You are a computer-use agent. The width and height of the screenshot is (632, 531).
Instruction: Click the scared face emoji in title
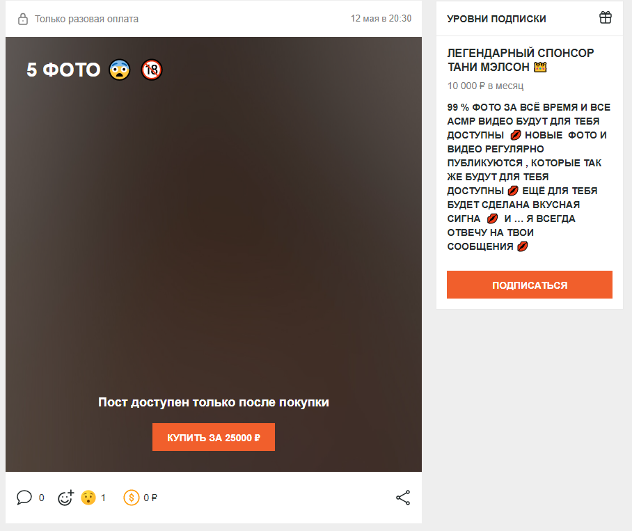pos(120,70)
